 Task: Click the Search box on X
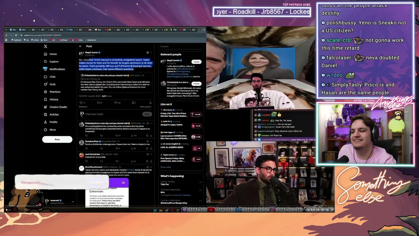click(181, 47)
